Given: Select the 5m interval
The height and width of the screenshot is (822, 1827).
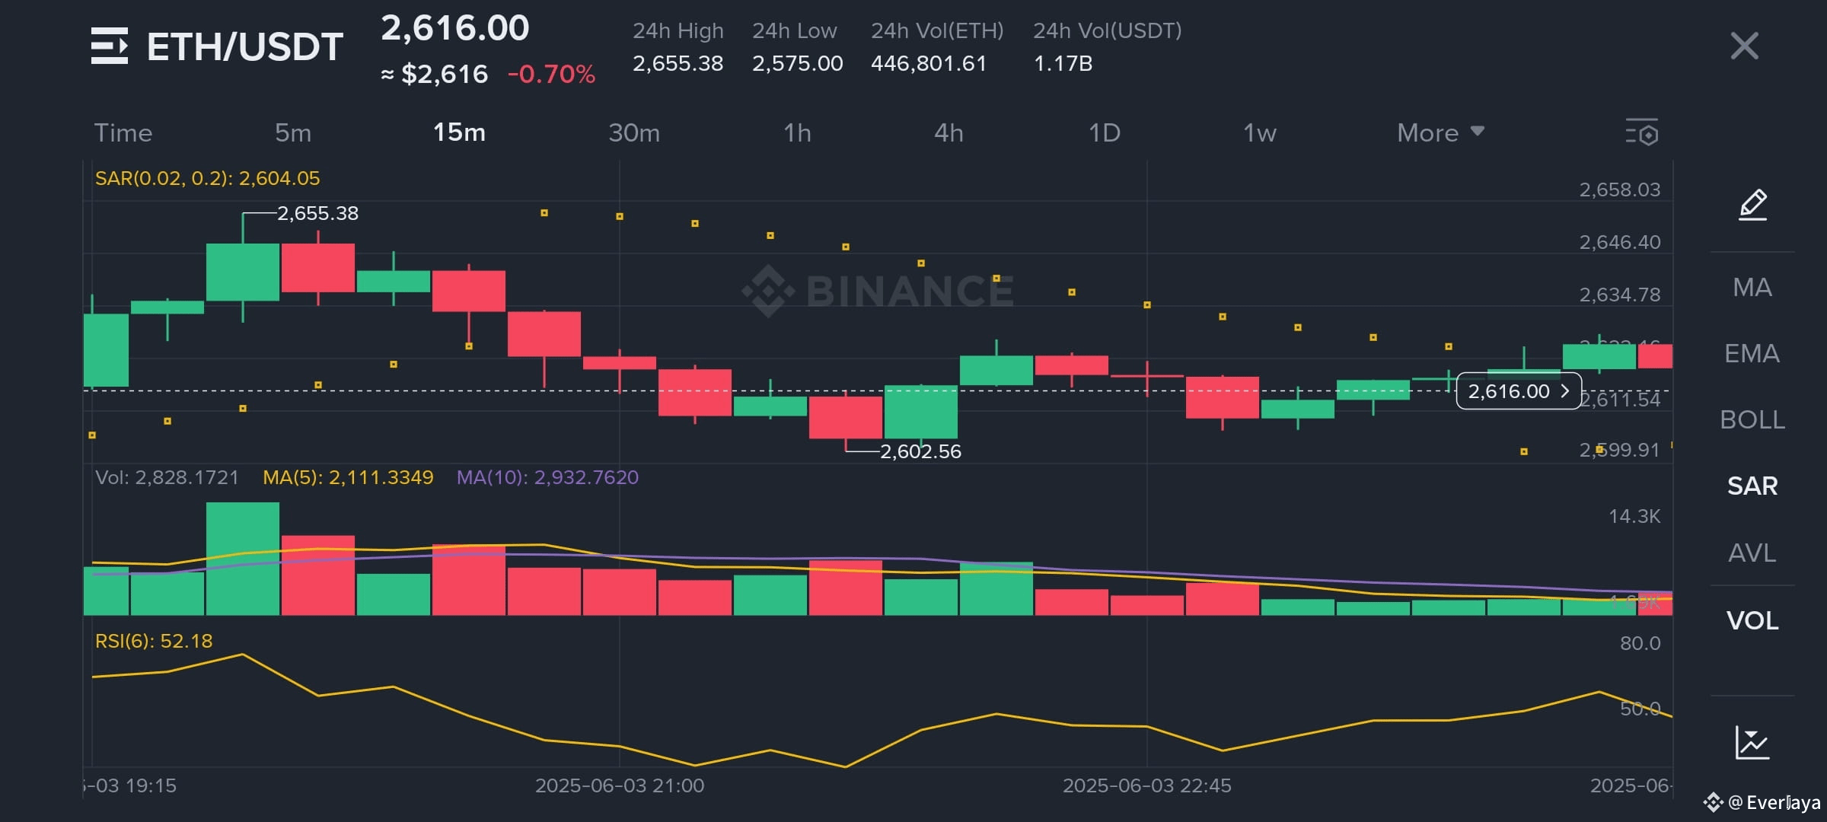Looking at the screenshot, I should point(293,133).
